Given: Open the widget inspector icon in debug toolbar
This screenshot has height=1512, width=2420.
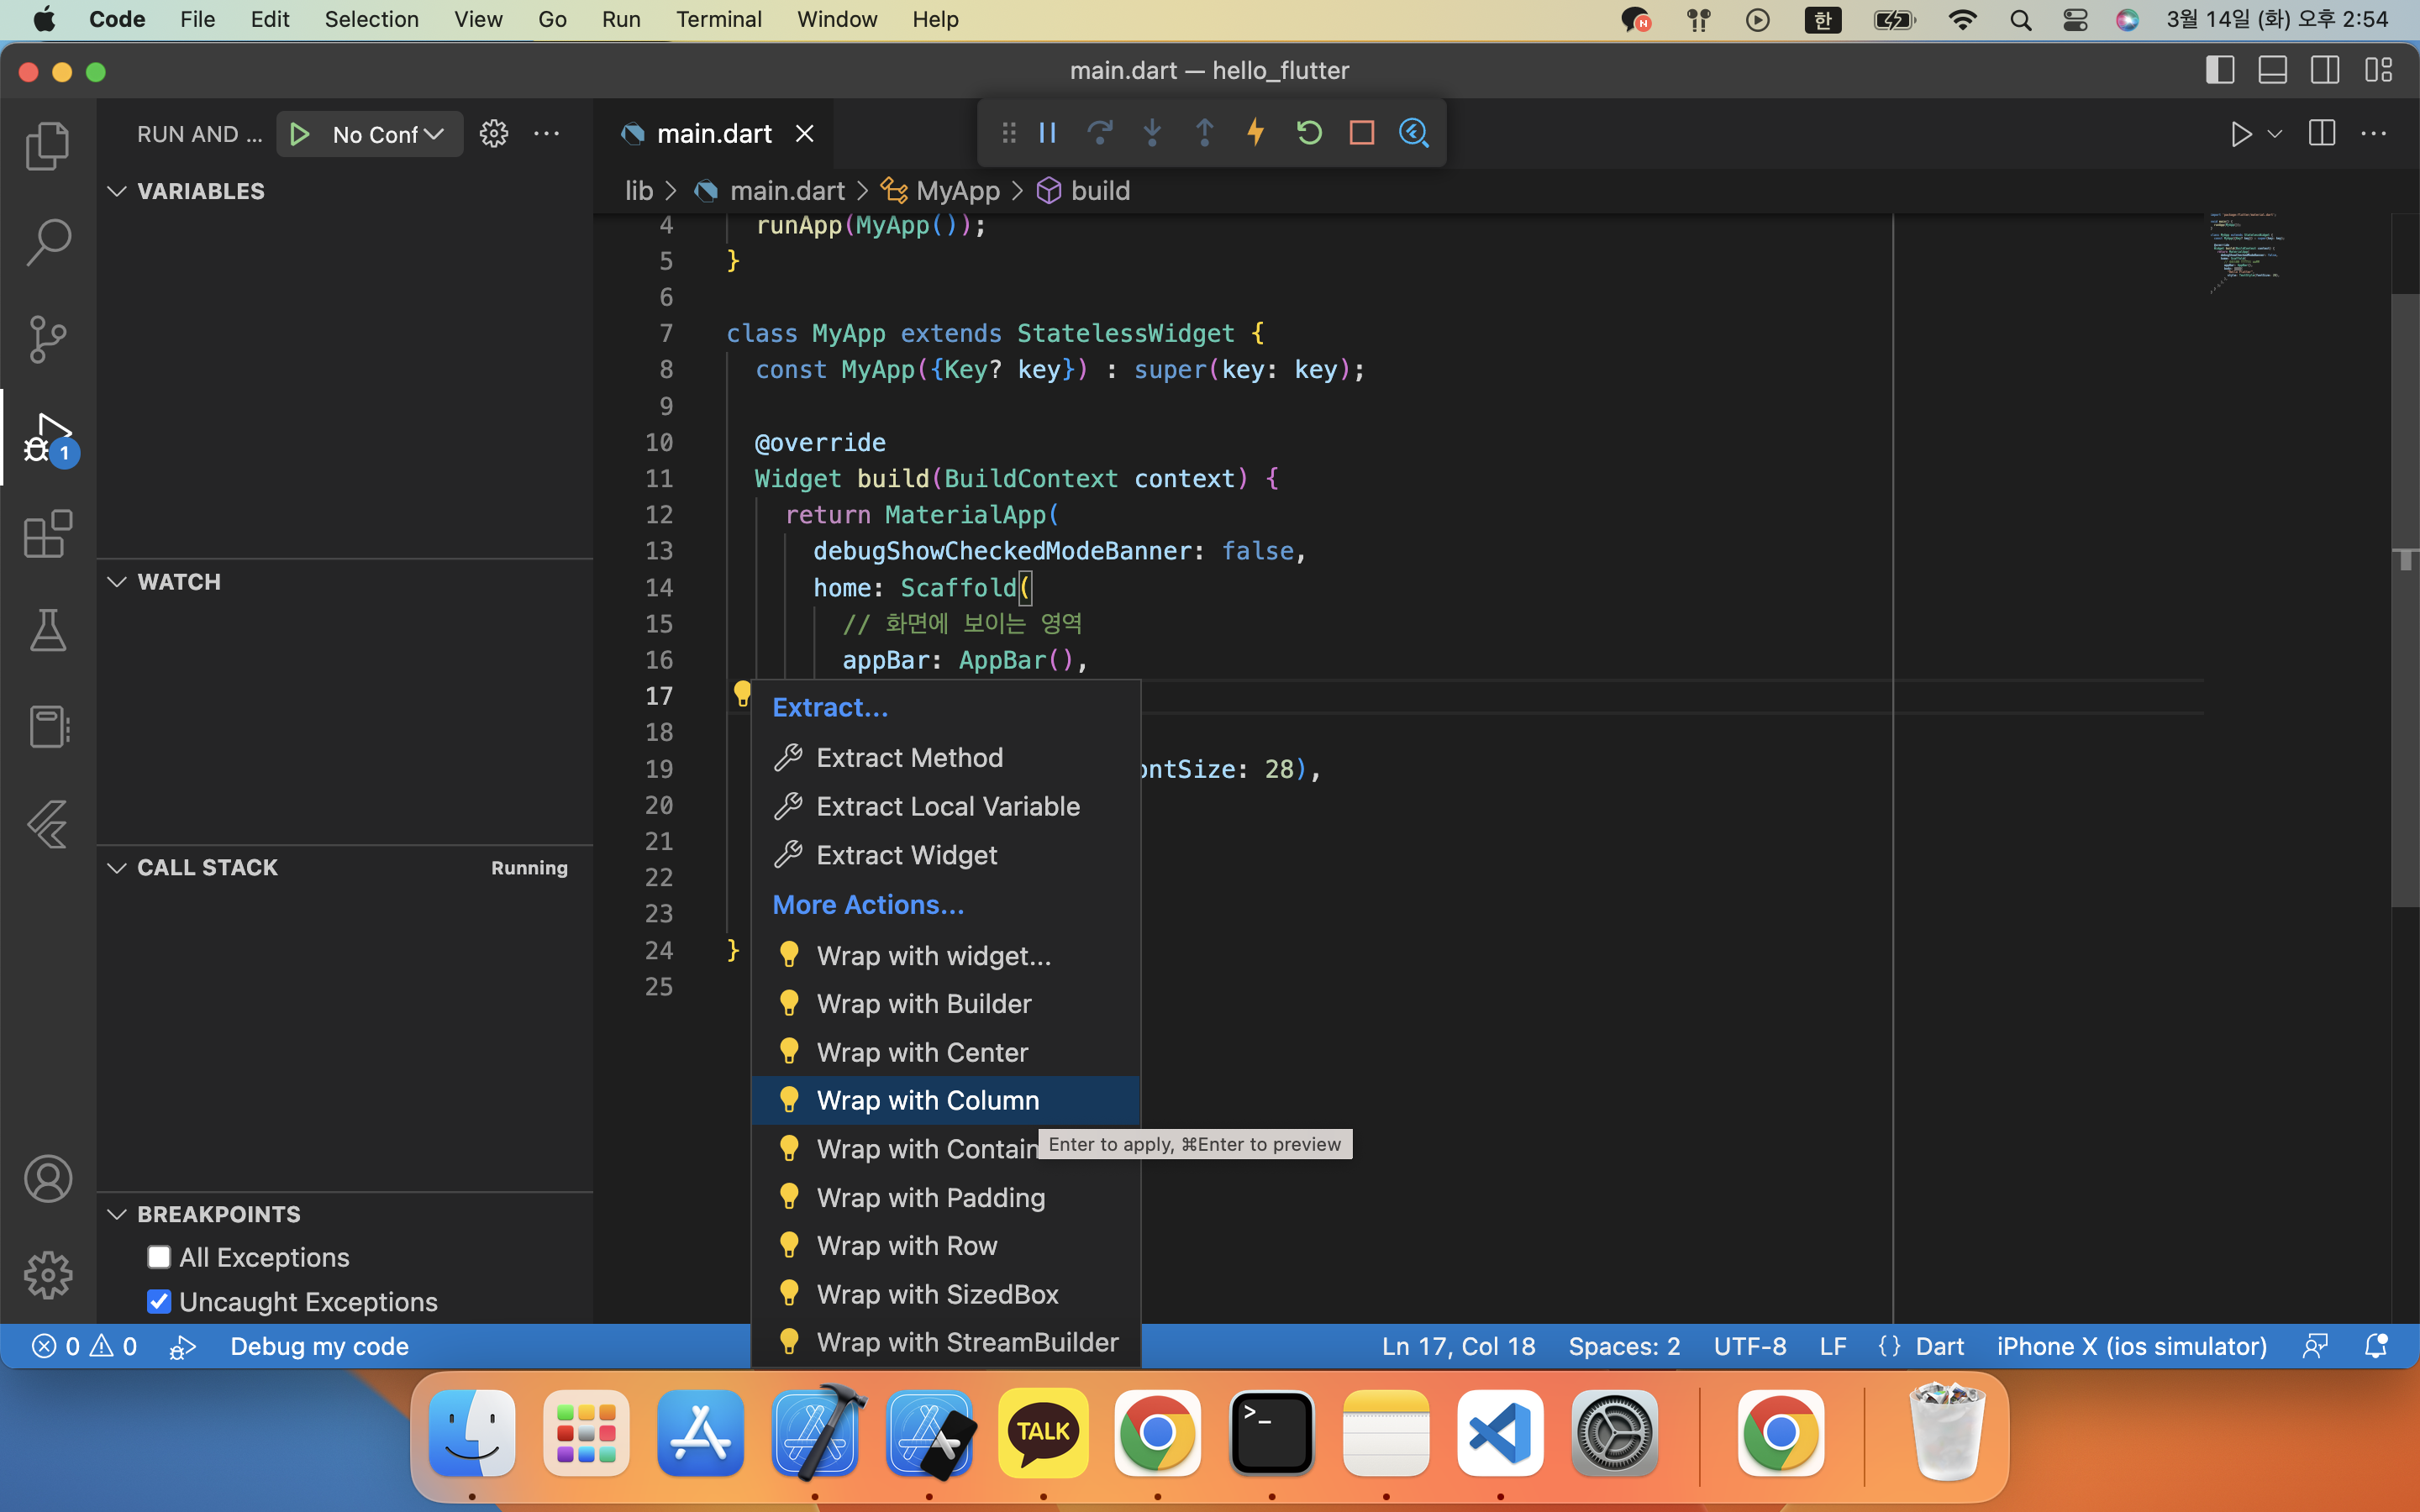Looking at the screenshot, I should pyautogui.click(x=1414, y=133).
